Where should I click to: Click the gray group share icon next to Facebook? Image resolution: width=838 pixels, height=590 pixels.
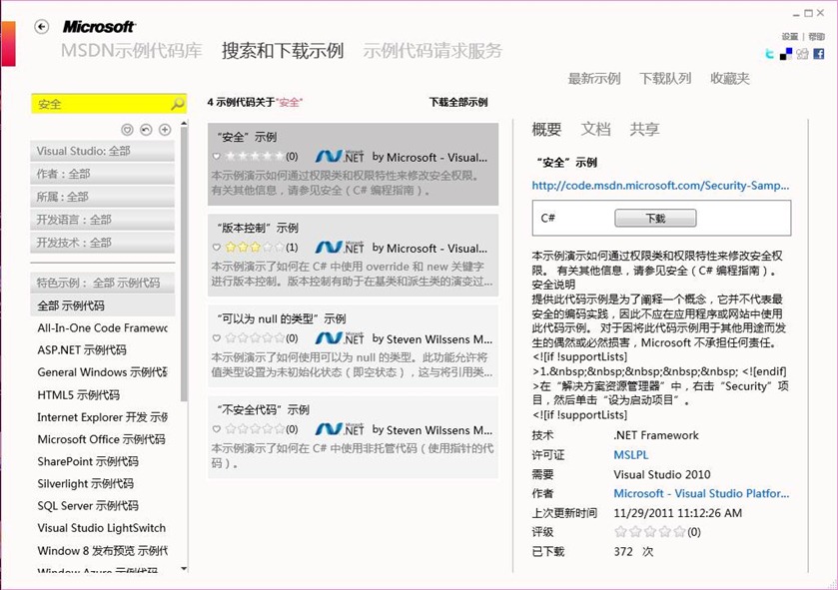(802, 54)
